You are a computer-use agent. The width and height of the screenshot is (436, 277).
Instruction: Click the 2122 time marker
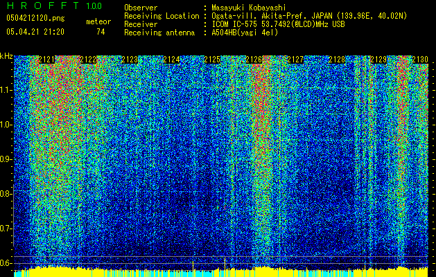point(88,60)
